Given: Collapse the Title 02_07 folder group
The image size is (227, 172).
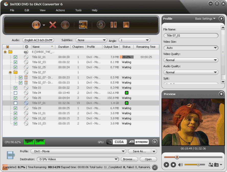Looking at the screenshot, I should pos(10,72).
